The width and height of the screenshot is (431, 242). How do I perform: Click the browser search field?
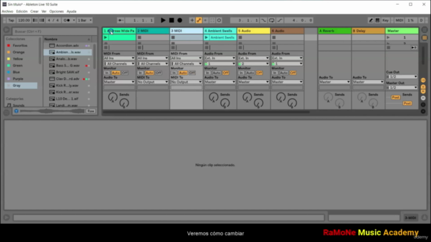(x=55, y=32)
